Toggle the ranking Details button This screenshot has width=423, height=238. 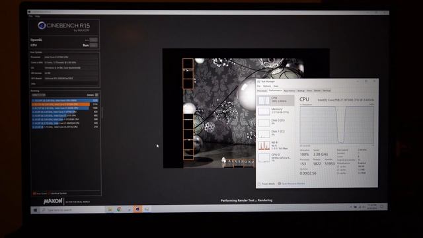click(96, 95)
